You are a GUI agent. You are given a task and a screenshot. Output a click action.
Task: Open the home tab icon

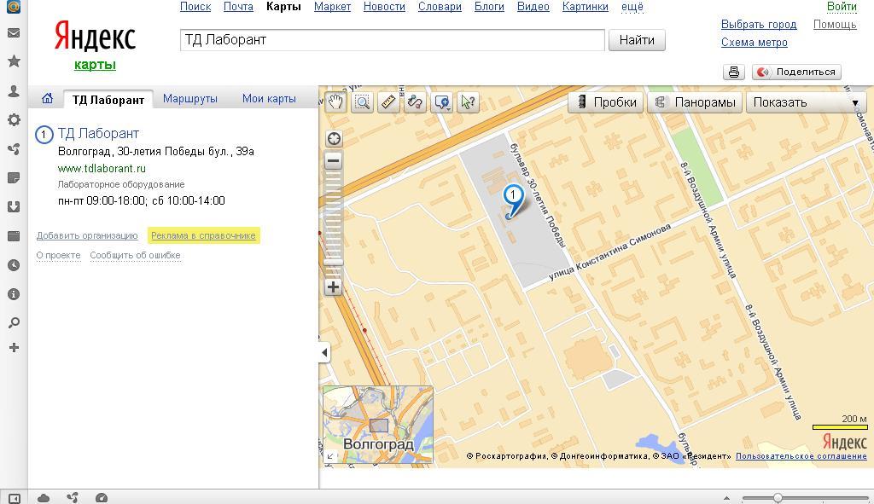pyautogui.click(x=48, y=99)
